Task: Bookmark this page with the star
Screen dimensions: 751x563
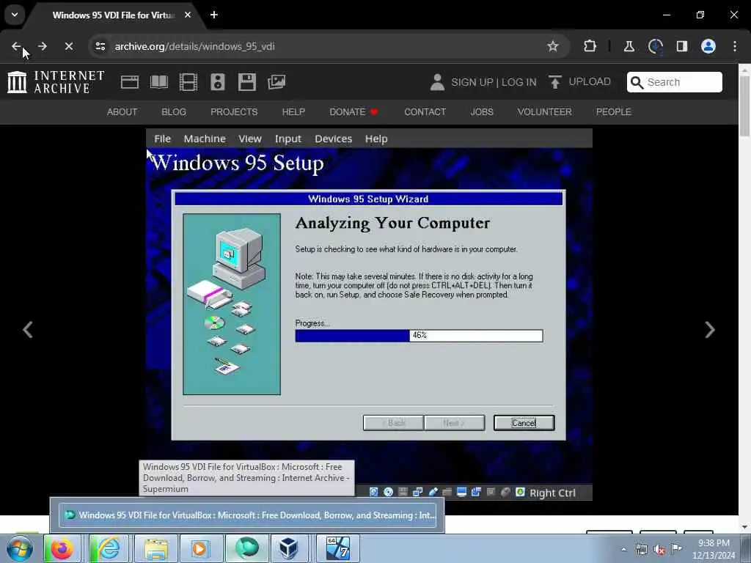Action: (553, 46)
